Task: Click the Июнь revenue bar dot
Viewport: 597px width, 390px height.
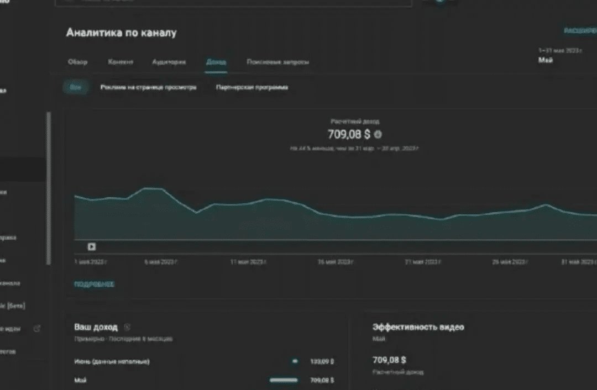Action: pos(295,361)
